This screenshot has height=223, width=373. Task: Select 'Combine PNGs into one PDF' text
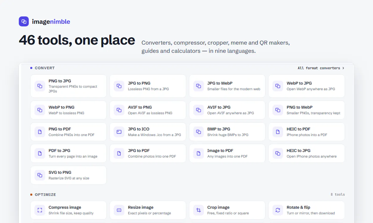tap(72, 135)
